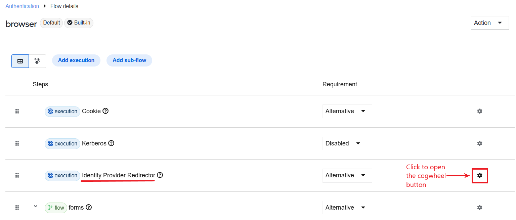
Task: Click the Add sub-flow button
Action: click(x=129, y=60)
